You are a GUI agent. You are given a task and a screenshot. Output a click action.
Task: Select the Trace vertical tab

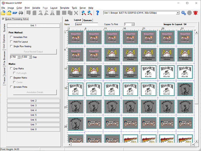click(4, 81)
